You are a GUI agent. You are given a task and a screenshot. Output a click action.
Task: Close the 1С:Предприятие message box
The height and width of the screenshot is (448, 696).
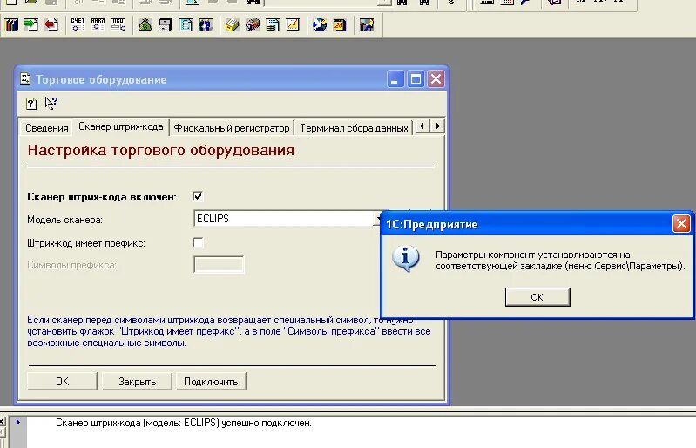click(681, 224)
